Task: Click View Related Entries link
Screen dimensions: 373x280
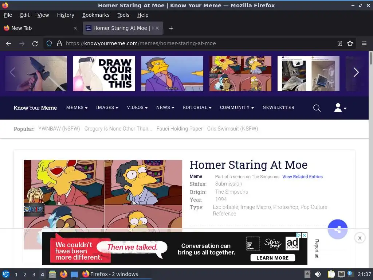Action: [x=302, y=177]
